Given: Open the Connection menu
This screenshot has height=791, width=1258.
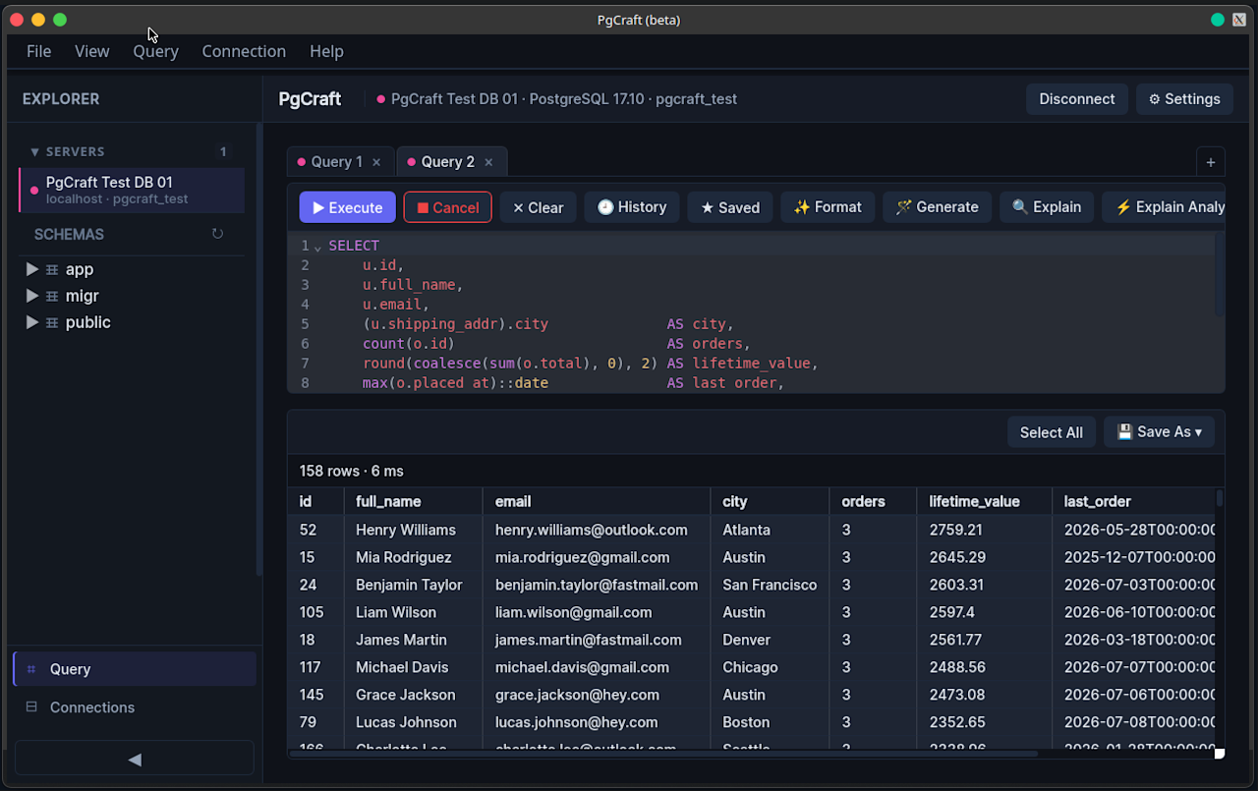Looking at the screenshot, I should [244, 51].
